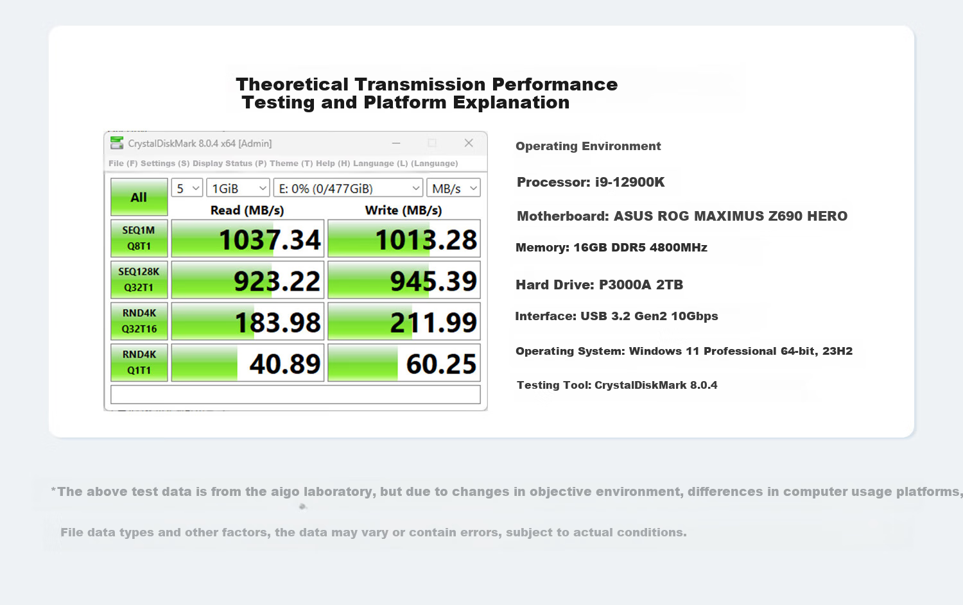Click the Operating System: Windows 11 Professional line
Viewport: 963px width, 605px height.
pos(684,351)
